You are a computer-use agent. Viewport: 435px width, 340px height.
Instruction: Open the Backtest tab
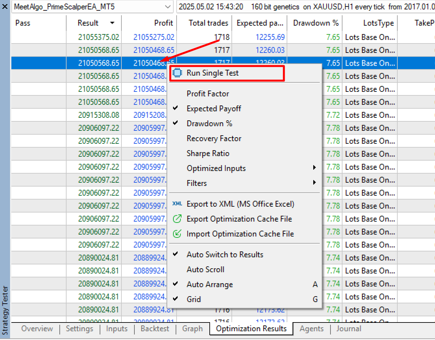[155, 329]
